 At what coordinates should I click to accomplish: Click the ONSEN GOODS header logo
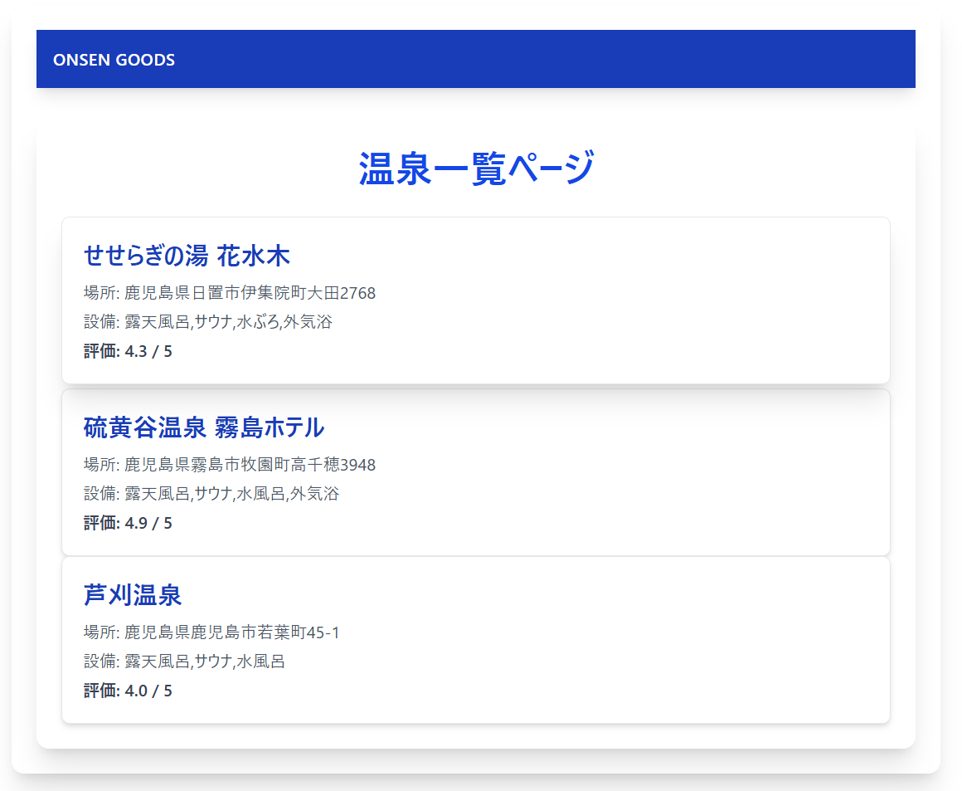(114, 60)
